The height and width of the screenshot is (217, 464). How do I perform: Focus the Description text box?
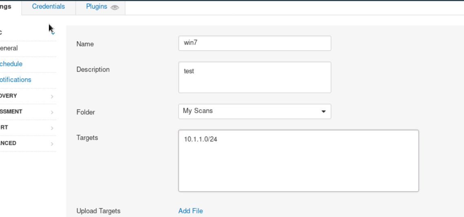tap(254, 77)
